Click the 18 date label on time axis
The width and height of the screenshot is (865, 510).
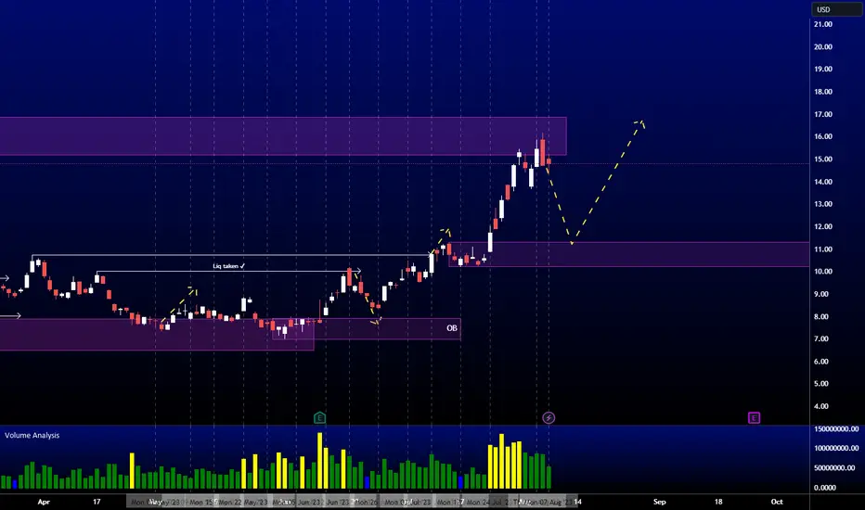click(718, 502)
